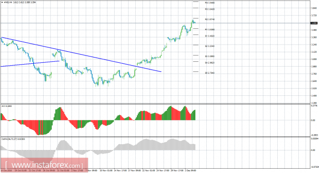Image resolution: width=319 pixels, height=173 pixels.
Task: Click the AO zero-level 0.00 axis label
Action: click(x=313, y=120)
